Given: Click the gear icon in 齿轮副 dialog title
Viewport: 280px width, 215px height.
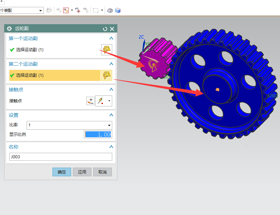Looking at the screenshot, I should click(9, 29).
